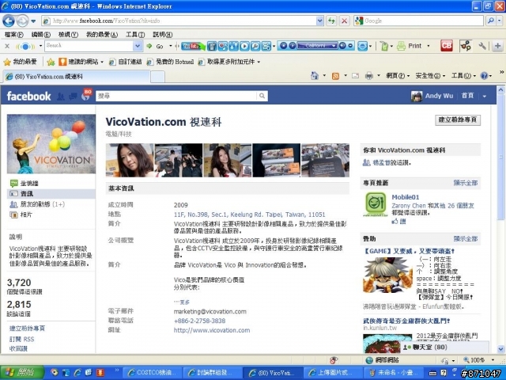Click the RSS feeds icon in command bar

click(x=335, y=76)
